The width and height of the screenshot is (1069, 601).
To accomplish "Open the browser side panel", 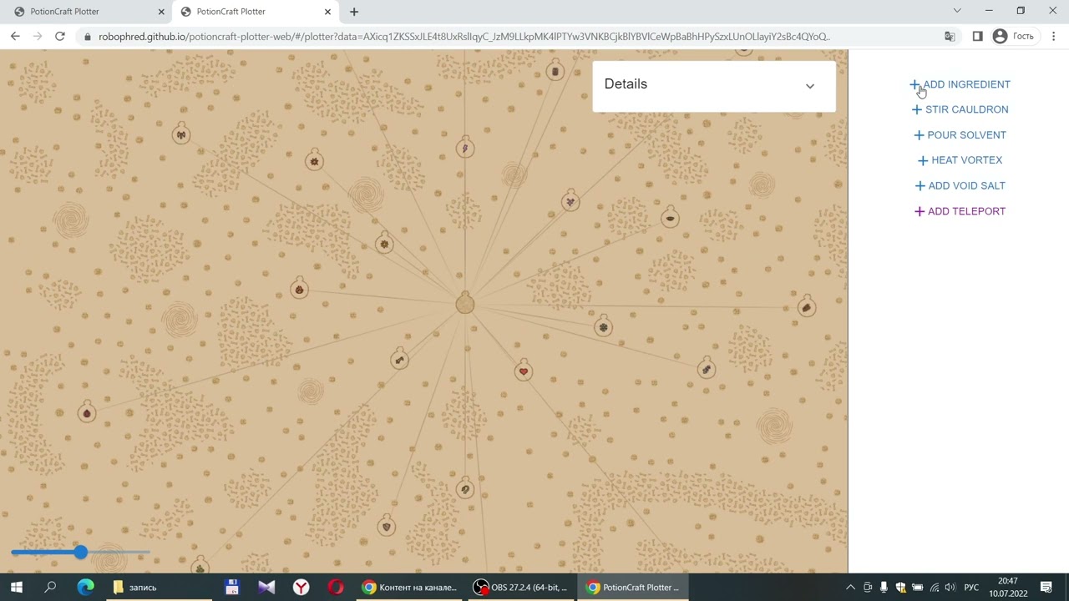I will pyautogui.click(x=977, y=37).
